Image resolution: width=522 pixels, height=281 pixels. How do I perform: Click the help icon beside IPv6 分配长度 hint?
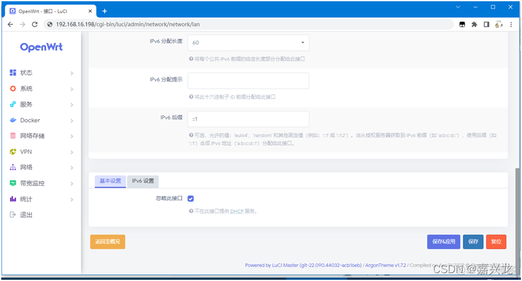tap(191, 59)
